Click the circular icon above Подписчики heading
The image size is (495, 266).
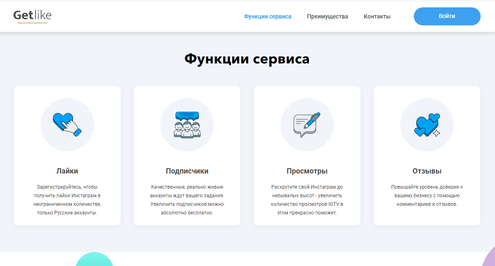[187, 125]
